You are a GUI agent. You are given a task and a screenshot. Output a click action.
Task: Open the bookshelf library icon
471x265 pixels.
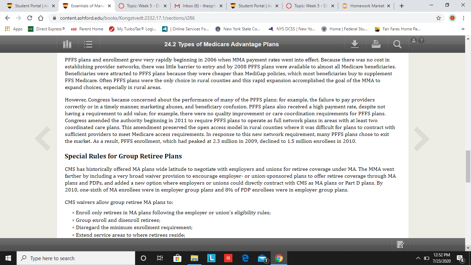pyautogui.click(x=67, y=44)
